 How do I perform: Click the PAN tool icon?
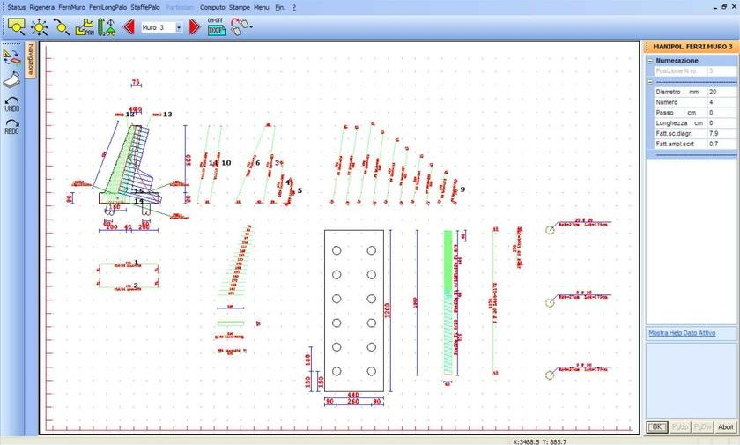tap(85, 27)
